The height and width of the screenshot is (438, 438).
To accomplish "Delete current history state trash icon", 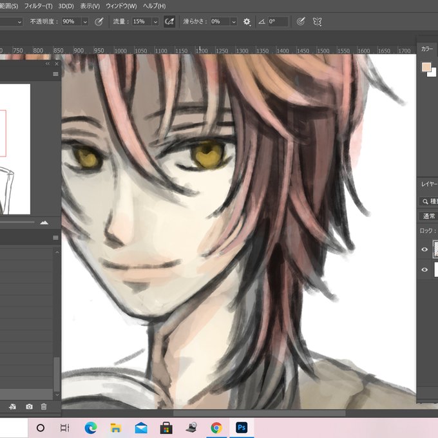I will coord(44,406).
